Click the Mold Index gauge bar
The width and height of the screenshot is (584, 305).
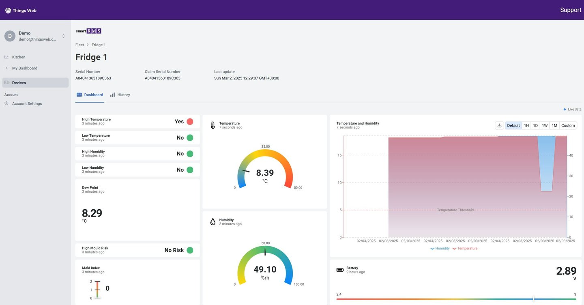[97, 290]
